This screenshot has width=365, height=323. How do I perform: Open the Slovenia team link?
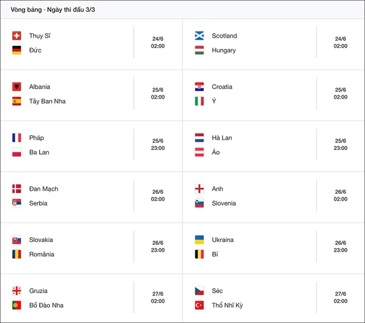pyautogui.click(x=224, y=204)
